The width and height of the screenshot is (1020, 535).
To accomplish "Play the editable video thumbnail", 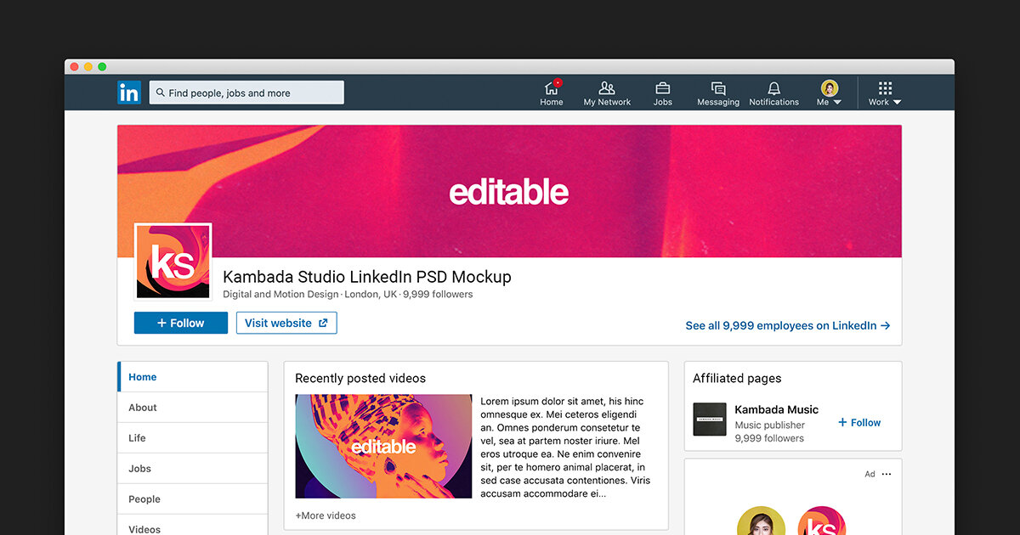I will 382,446.
